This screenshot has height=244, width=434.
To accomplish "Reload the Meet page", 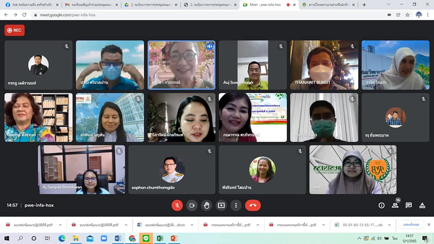I will 24,14.
